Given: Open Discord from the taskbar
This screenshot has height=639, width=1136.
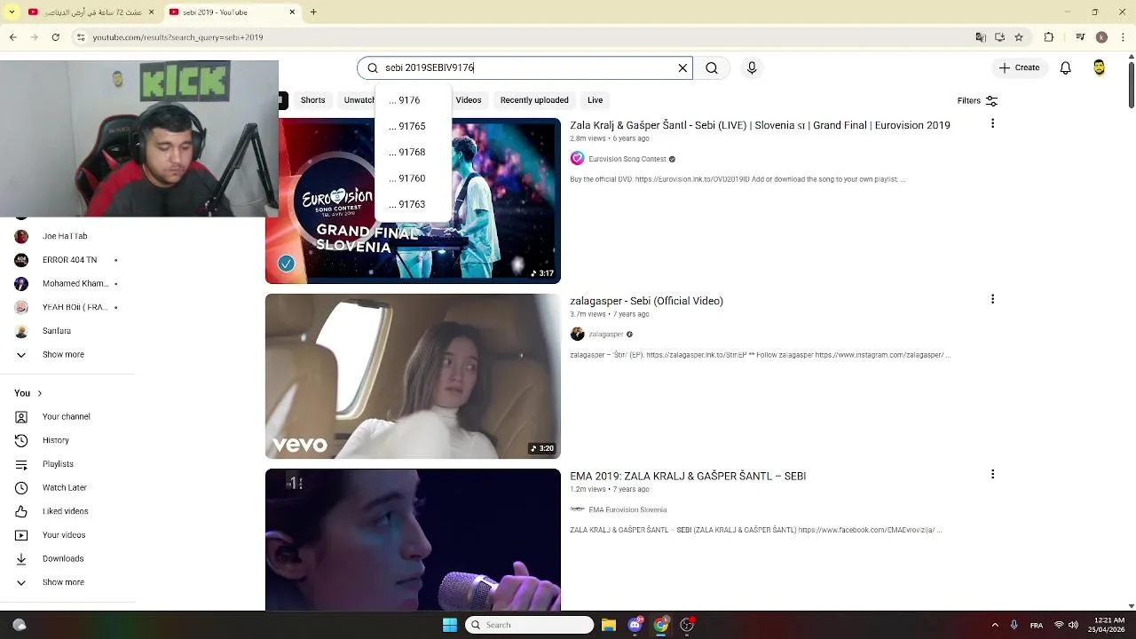Looking at the screenshot, I should point(635,625).
